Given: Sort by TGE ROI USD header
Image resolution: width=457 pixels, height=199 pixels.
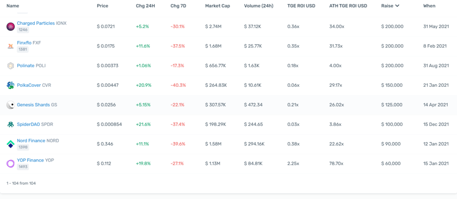Looking at the screenshot, I should 301,6.
